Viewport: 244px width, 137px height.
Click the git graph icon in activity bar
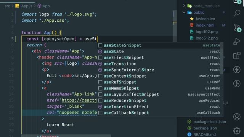[237, 84]
